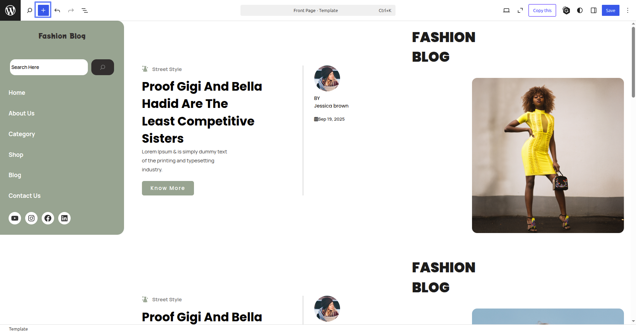Select the About Us menu item

[x=21, y=113]
